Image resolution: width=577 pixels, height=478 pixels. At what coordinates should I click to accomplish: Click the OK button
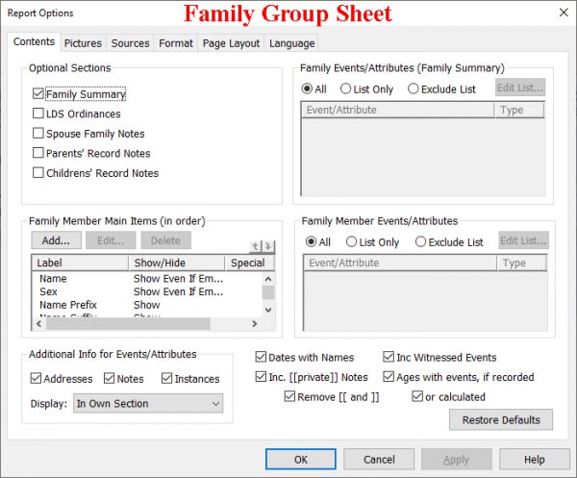(301, 460)
